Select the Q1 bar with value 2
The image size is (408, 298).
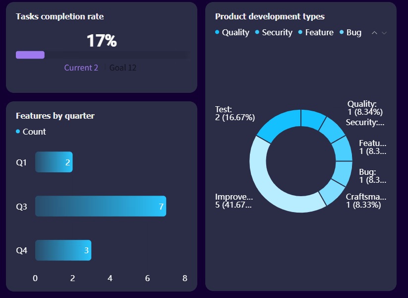point(54,162)
